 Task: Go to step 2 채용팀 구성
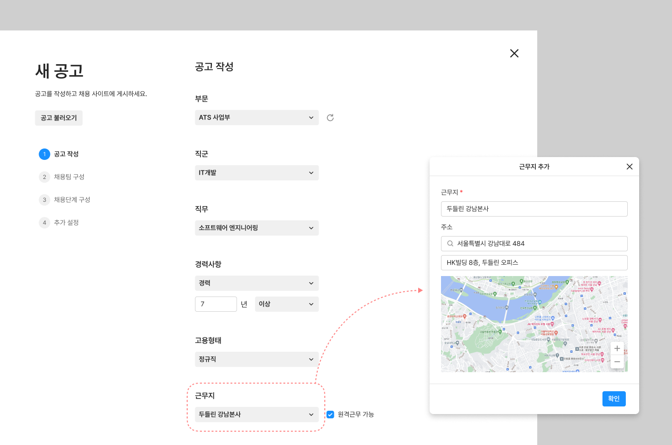[x=69, y=177]
